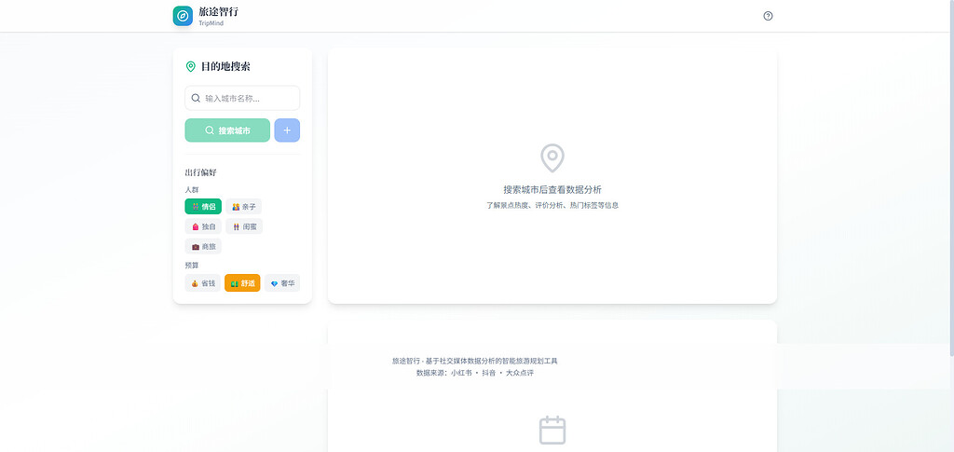954x452 pixels.
Task: Click the 预算 label
Action: point(192,266)
